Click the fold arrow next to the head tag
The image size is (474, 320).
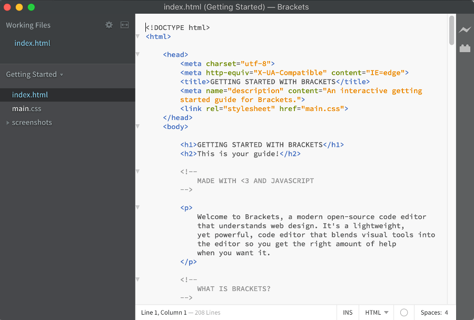tap(137, 54)
